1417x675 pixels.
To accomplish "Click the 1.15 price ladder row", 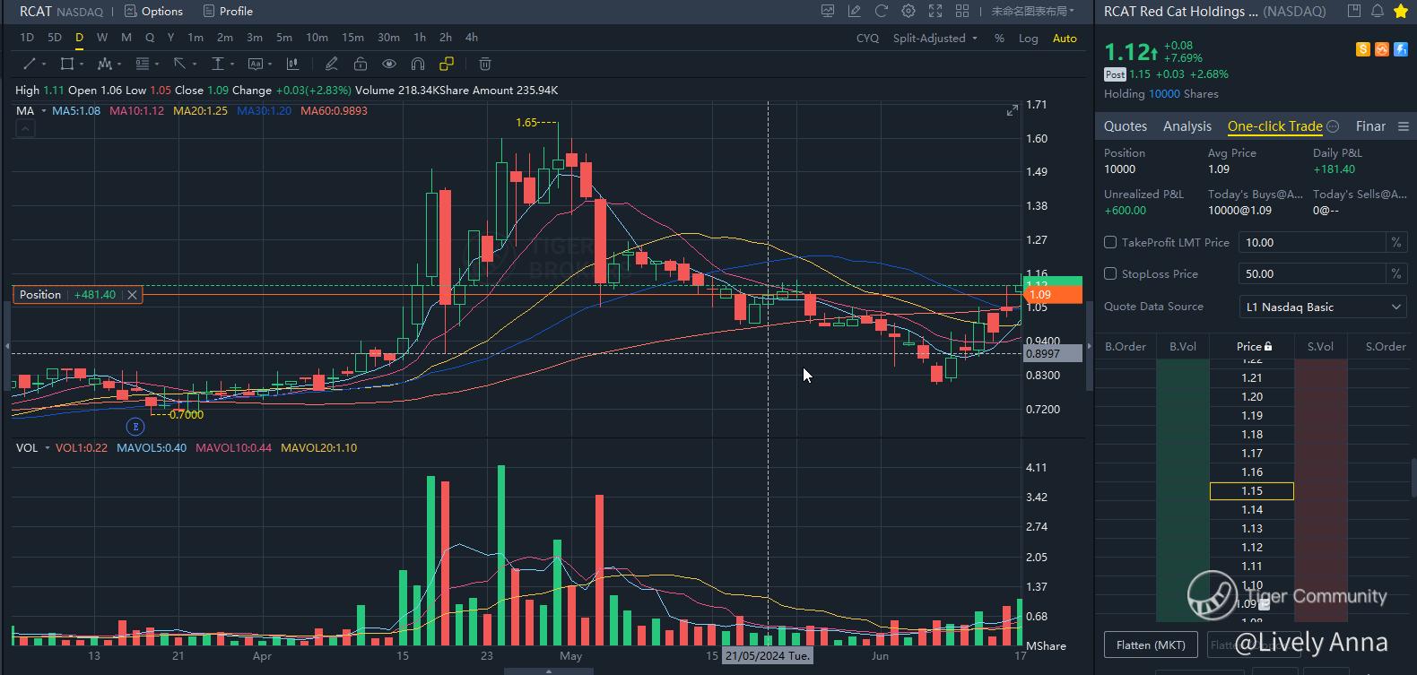I will pyautogui.click(x=1252, y=491).
